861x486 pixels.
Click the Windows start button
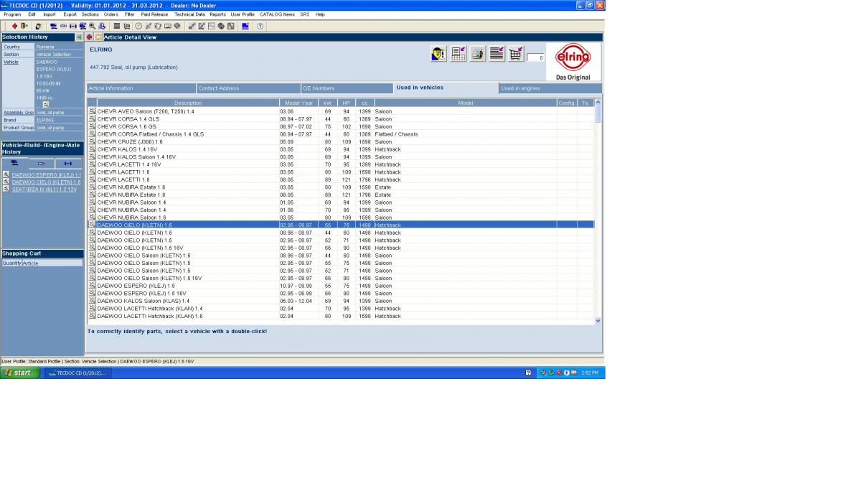point(19,373)
